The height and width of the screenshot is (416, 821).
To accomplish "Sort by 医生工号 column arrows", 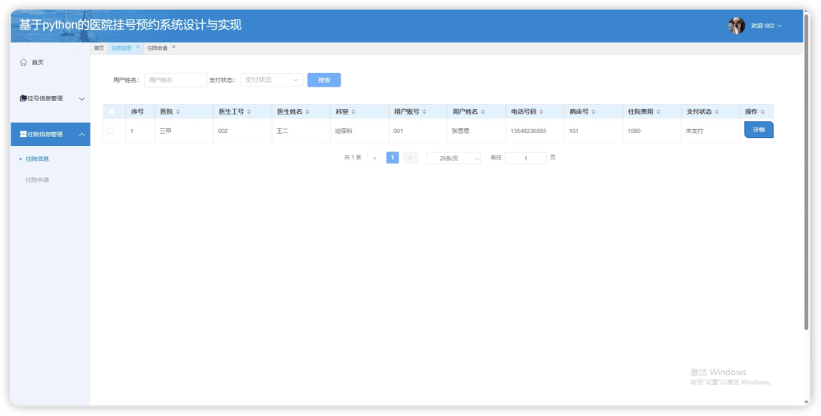I will click(249, 112).
